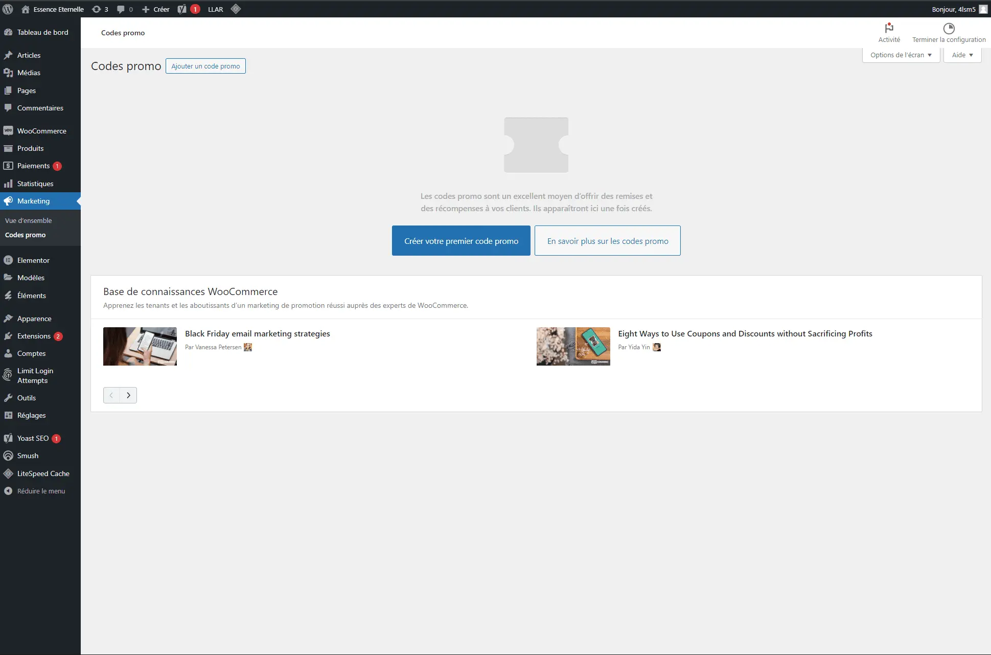Open the Activité flag icon
The height and width of the screenshot is (655, 991).
pos(889,28)
